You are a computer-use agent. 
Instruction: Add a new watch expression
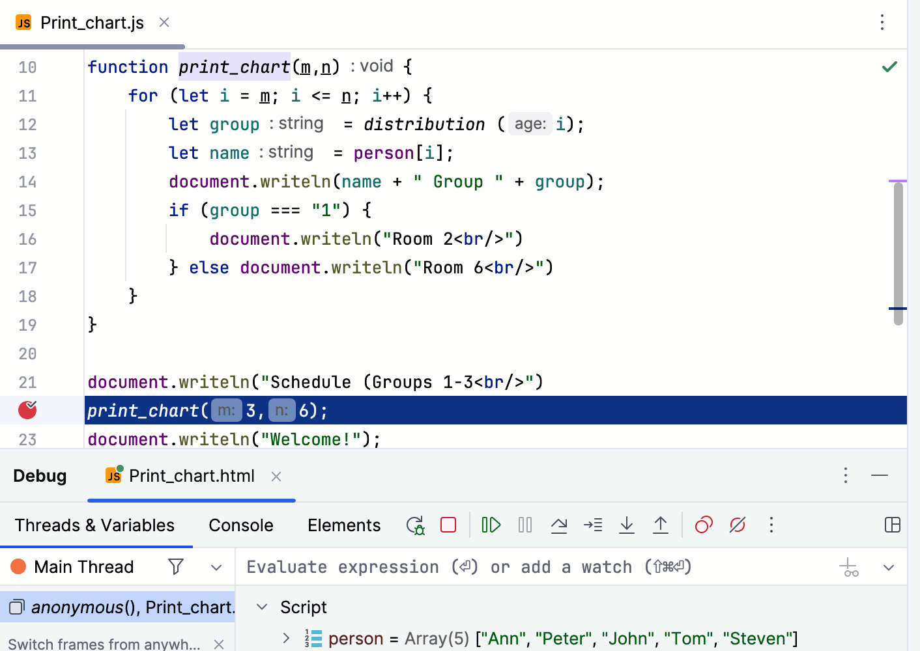tap(849, 567)
